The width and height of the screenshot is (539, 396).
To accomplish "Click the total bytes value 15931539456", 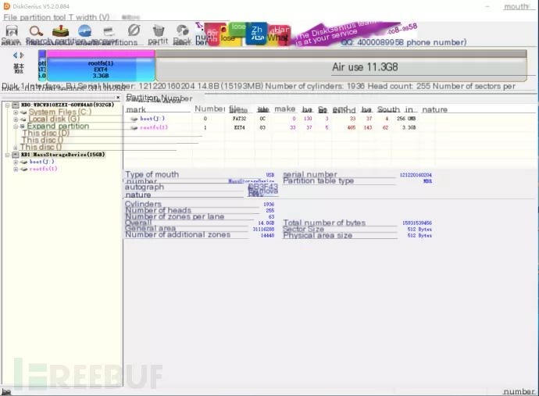I will [x=417, y=223].
